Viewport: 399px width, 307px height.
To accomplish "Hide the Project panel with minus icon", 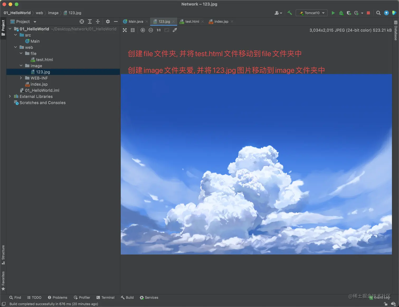I will (116, 21).
